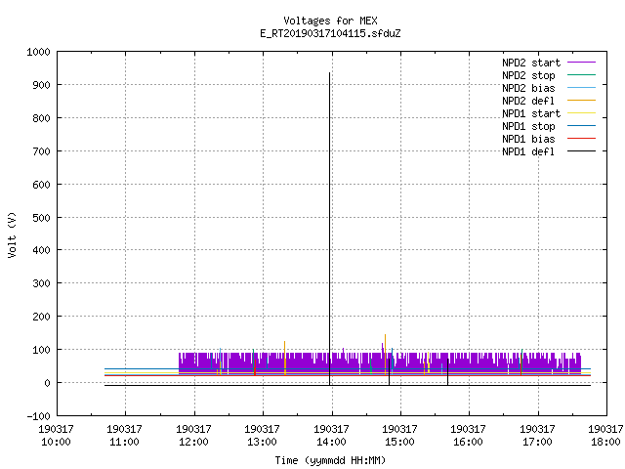Image resolution: width=625 pixels, height=469 pixels.
Task: Click the x-axis tick label '13:00'
Action: click(x=262, y=442)
